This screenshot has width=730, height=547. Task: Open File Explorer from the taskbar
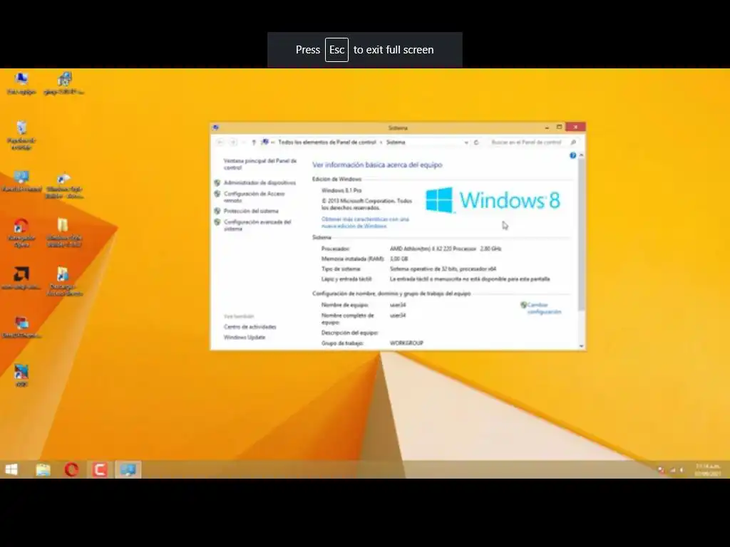click(x=43, y=470)
